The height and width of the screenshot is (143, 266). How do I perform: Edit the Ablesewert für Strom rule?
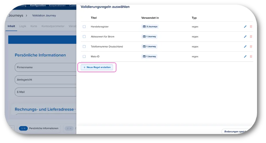coord(245,37)
